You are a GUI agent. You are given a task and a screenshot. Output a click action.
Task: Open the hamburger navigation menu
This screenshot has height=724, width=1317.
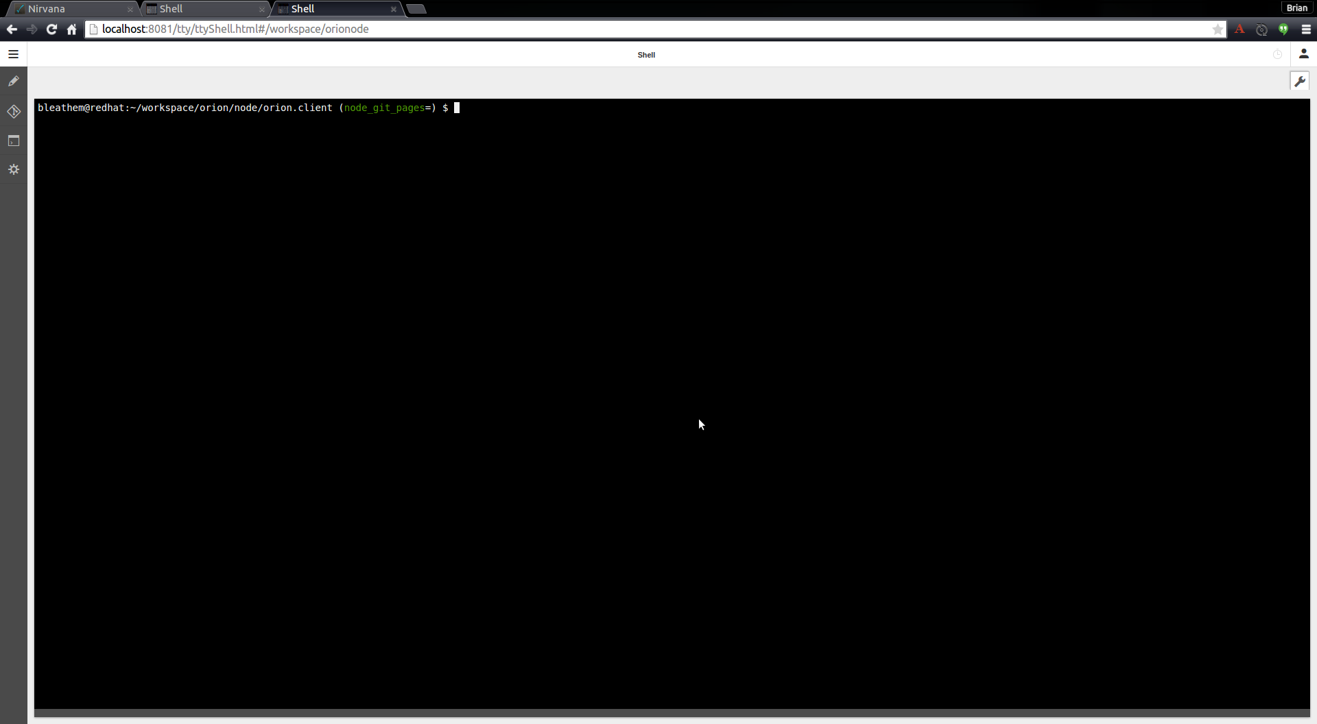(13, 54)
